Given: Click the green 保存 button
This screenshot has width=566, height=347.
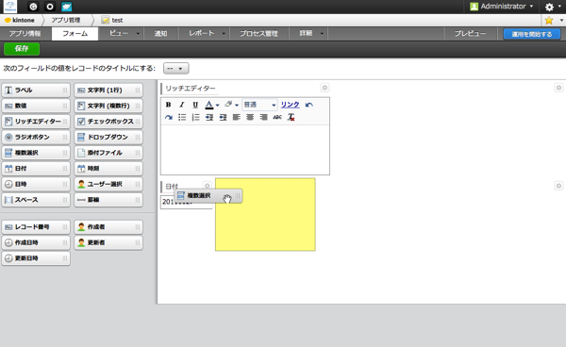Looking at the screenshot, I should point(22,49).
